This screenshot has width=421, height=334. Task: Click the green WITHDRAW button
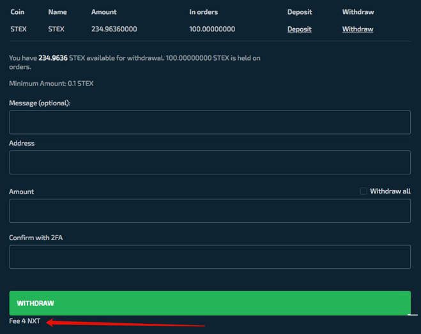[x=210, y=303]
